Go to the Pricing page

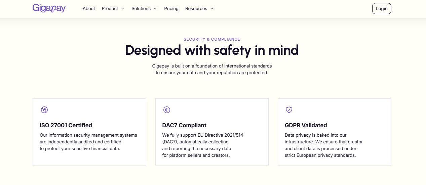[x=171, y=8]
